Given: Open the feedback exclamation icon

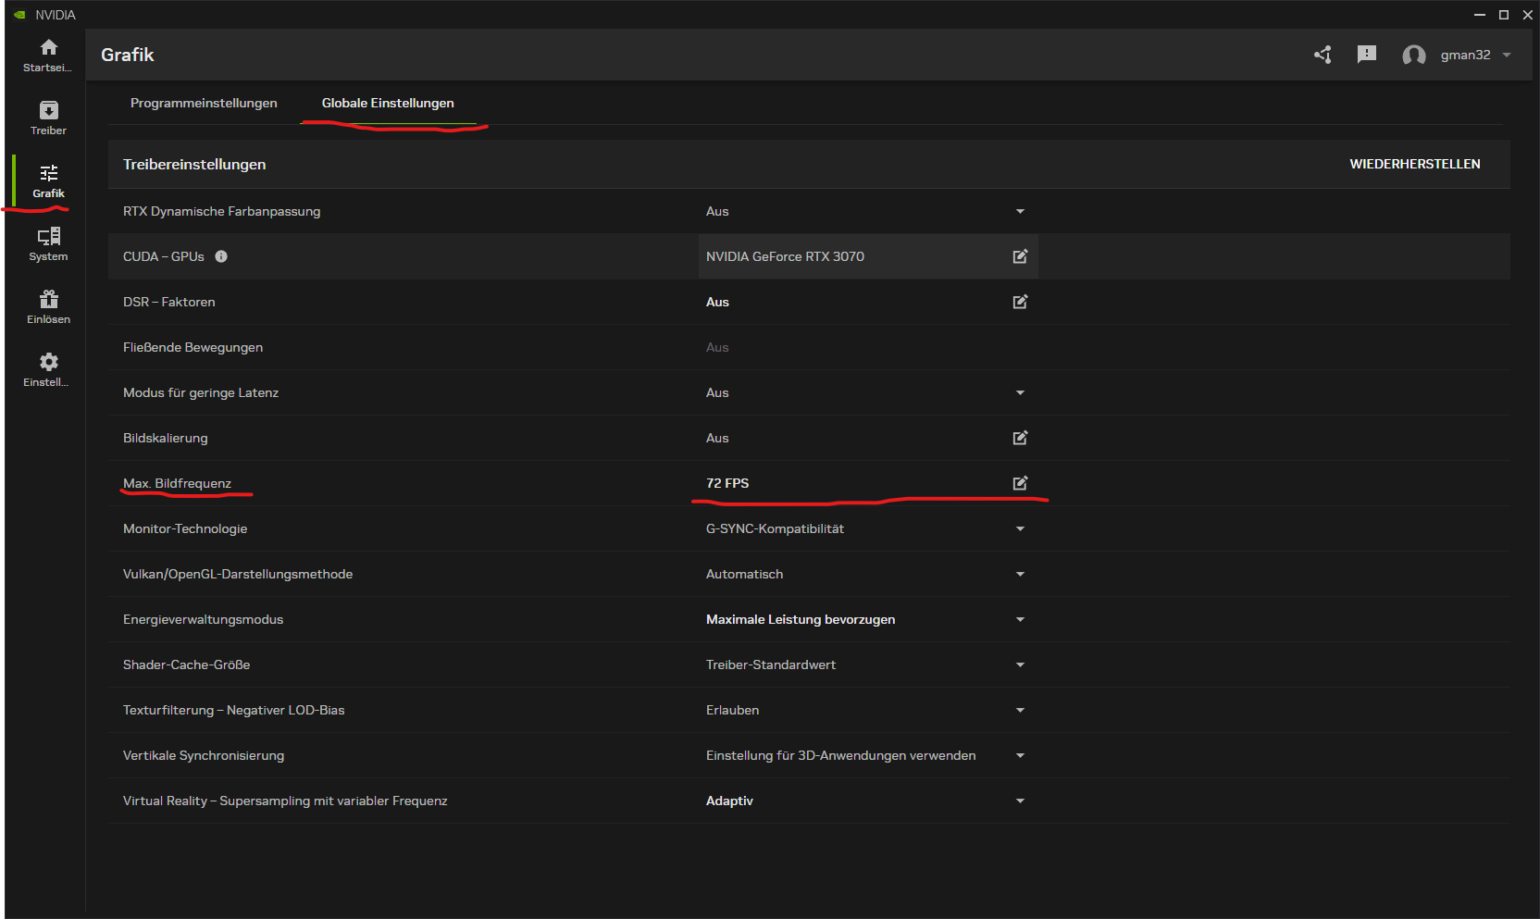Looking at the screenshot, I should pos(1367,55).
